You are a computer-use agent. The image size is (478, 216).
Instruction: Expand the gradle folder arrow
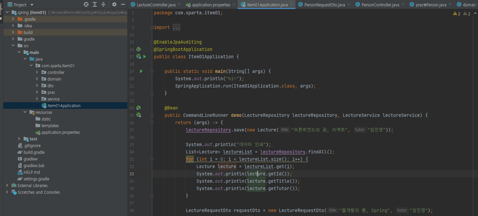[x=13, y=39]
